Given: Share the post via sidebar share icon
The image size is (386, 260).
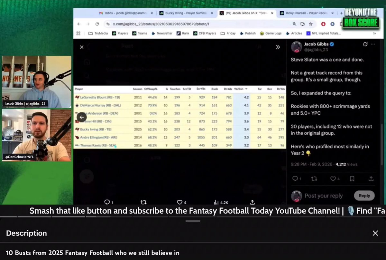Looking at the screenshot, I should click(x=371, y=178).
